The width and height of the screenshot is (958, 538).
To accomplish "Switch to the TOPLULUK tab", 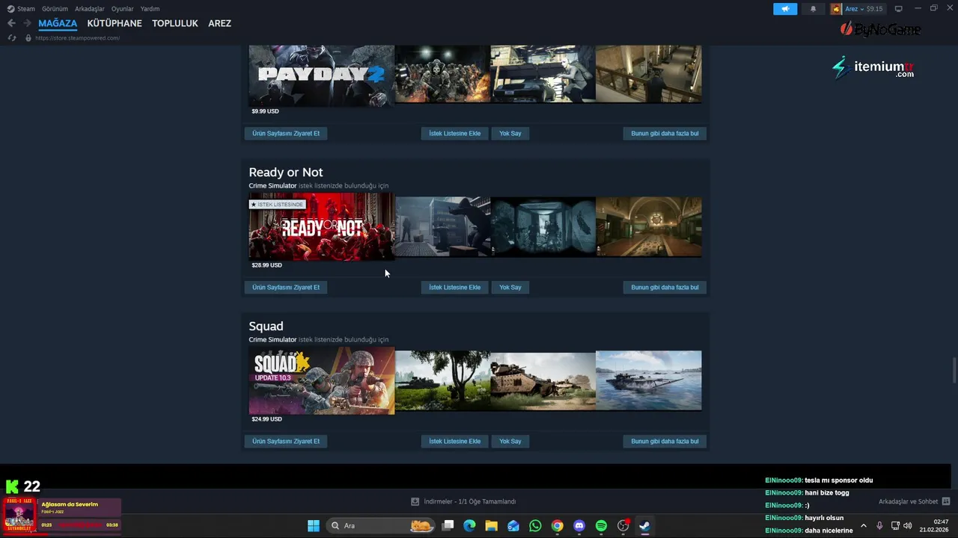I will coord(175,23).
